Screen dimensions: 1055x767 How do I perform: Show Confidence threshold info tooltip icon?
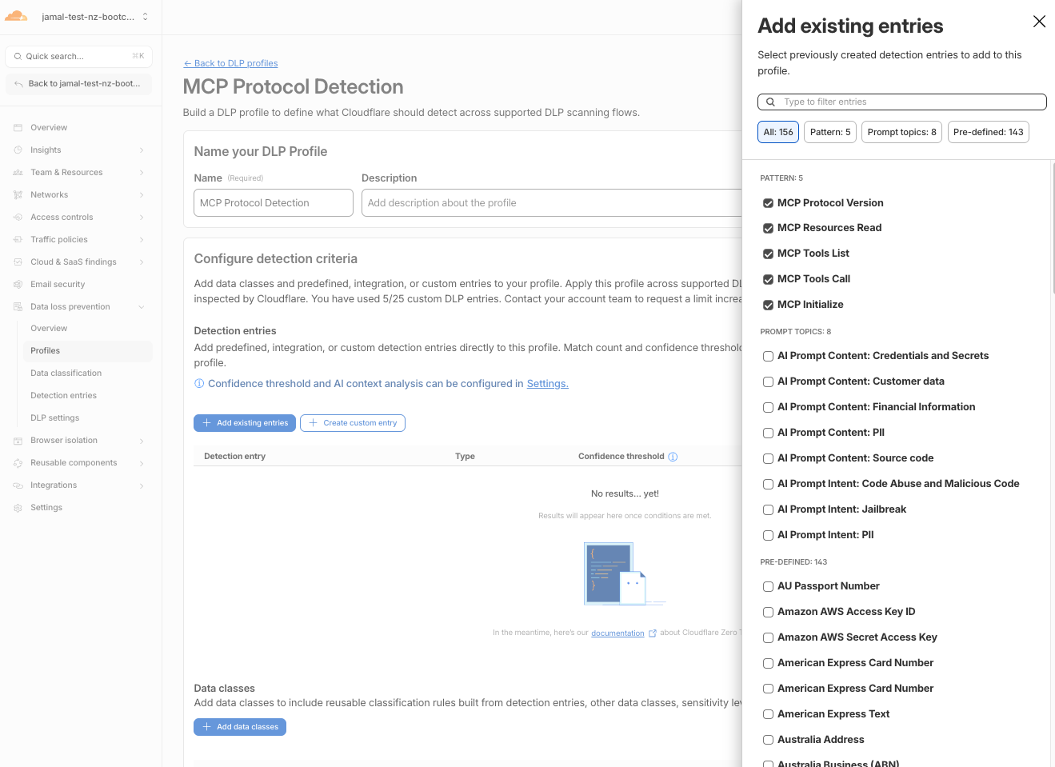point(673,457)
